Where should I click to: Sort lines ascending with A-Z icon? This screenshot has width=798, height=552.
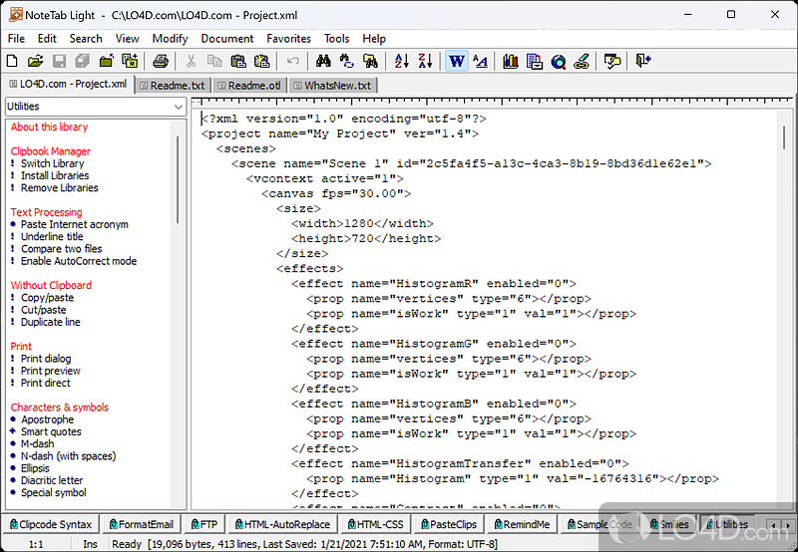pos(401,62)
